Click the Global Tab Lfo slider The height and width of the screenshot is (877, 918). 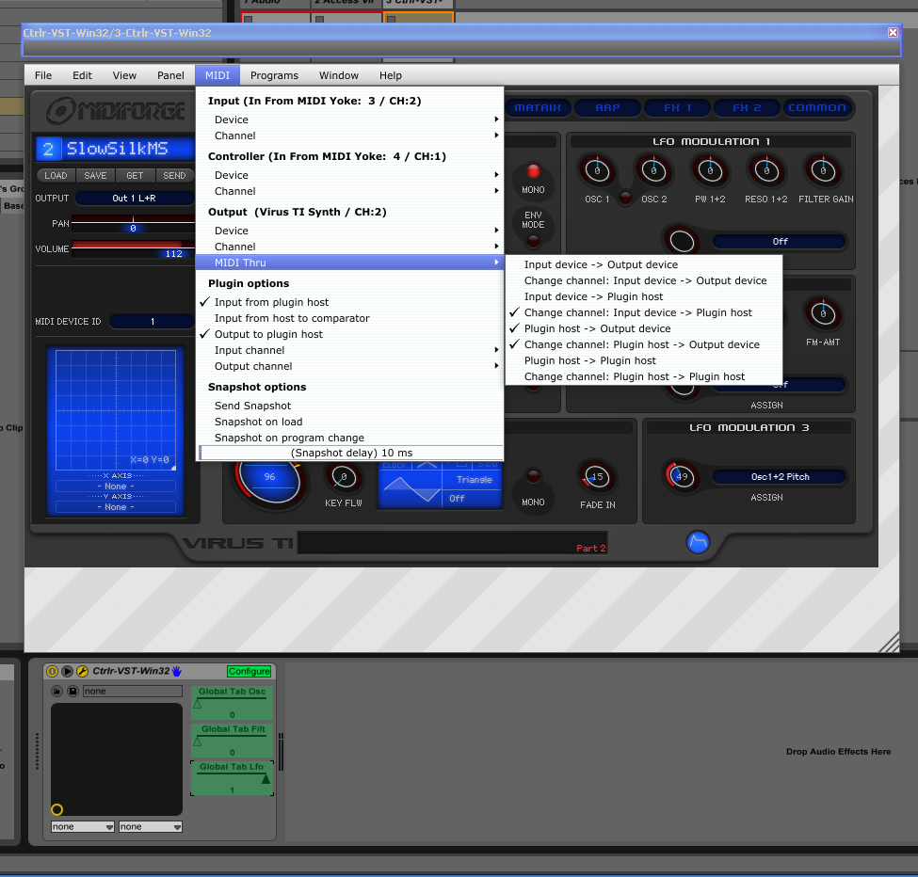tap(232, 779)
